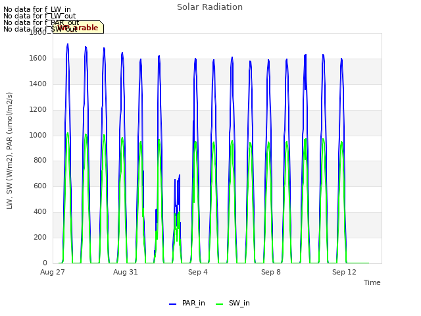The width and height of the screenshot is (421, 316).
Task: Click the first green SW_in peak near 1000
Action: coord(68,134)
